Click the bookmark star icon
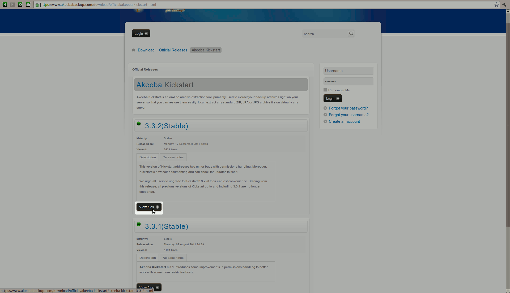This screenshot has height=293, width=510. pyautogui.click(x=496, y=5)
